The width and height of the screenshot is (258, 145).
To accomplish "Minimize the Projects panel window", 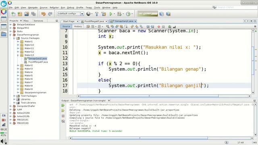I will point(57,21).
